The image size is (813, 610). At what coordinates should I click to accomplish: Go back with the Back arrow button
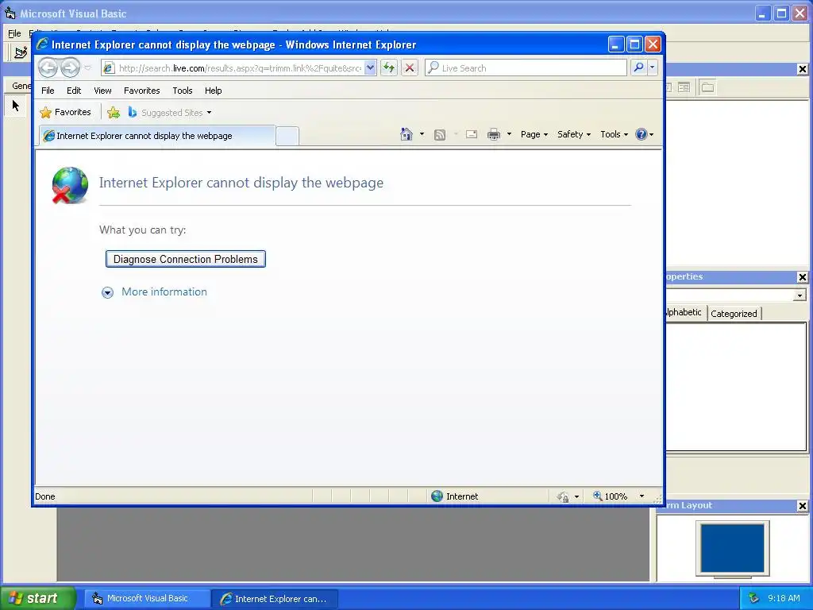click(48, 68)
